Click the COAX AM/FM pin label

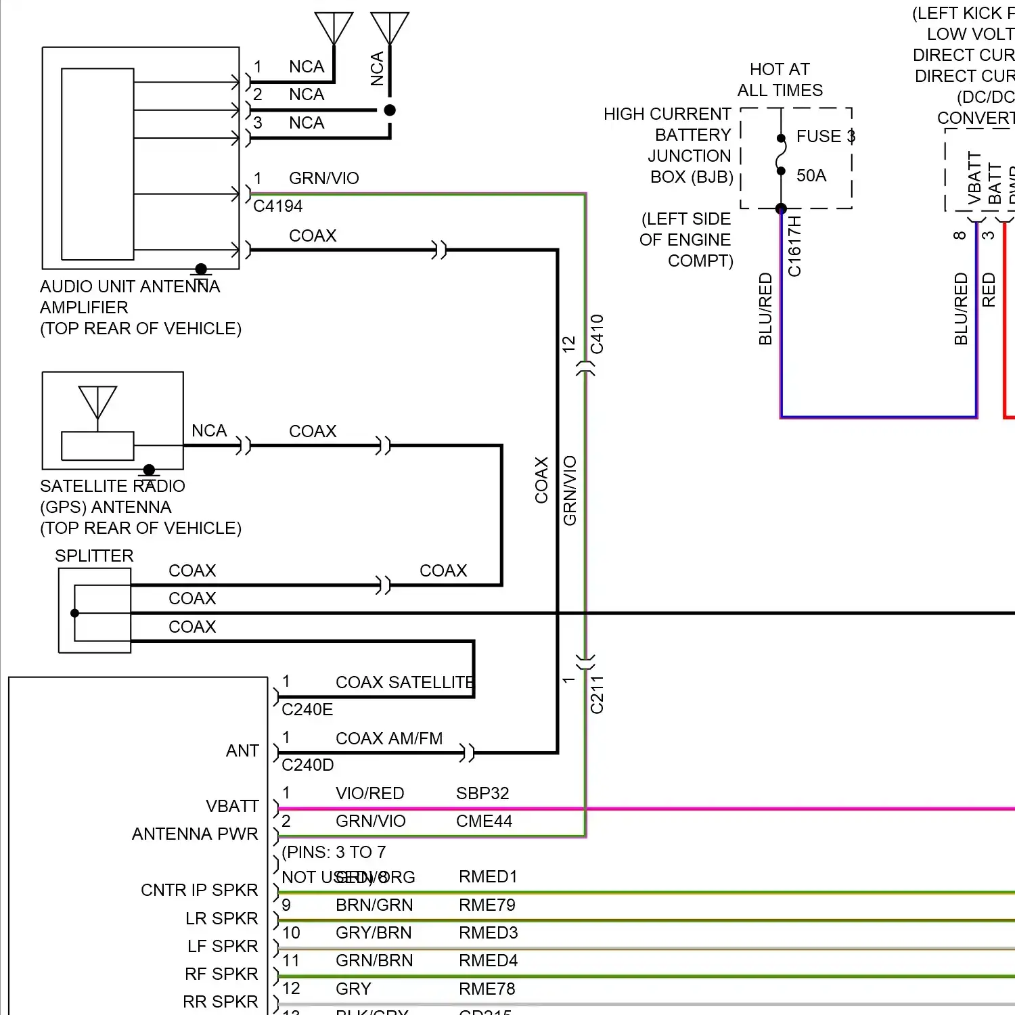point(389,738)
